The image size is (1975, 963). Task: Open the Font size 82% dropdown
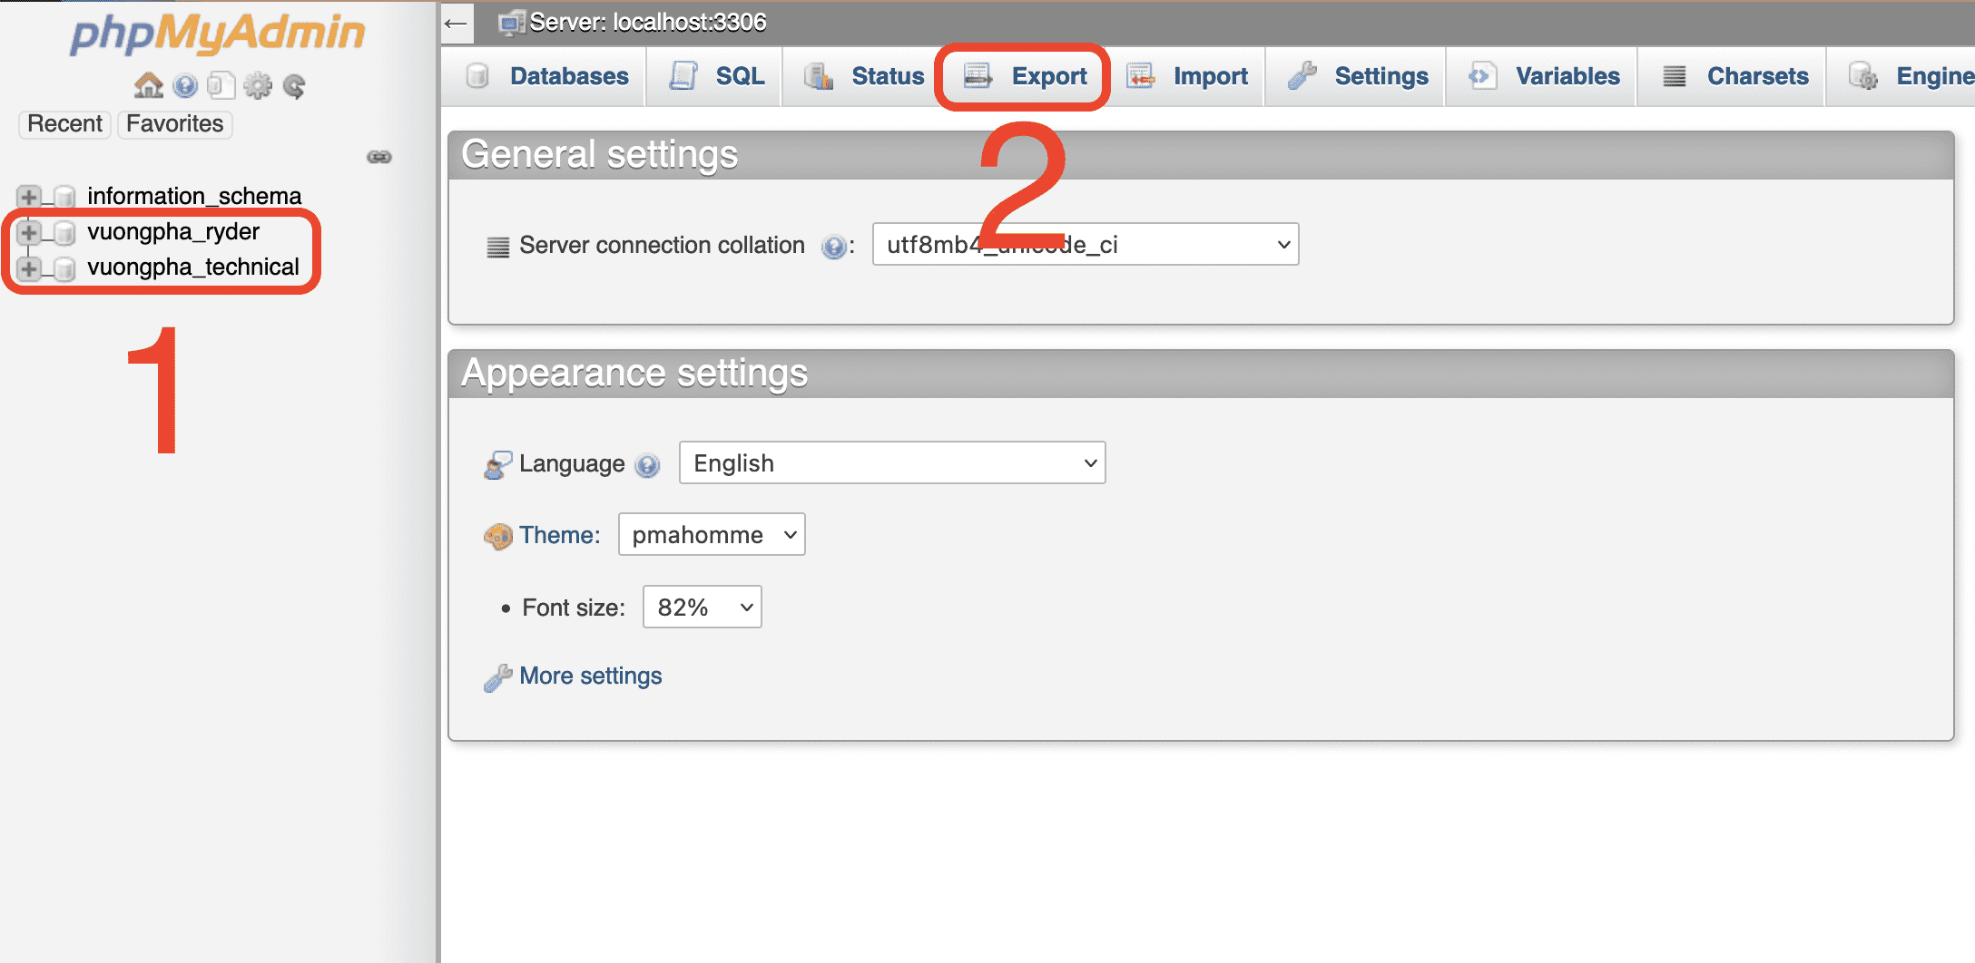pyautogui.click(x=702, y=608)
